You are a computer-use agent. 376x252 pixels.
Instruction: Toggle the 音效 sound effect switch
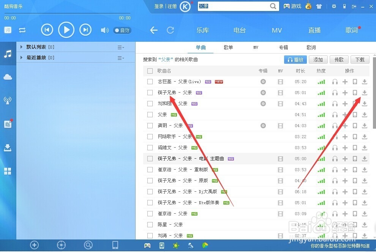[x=122, y=30]
